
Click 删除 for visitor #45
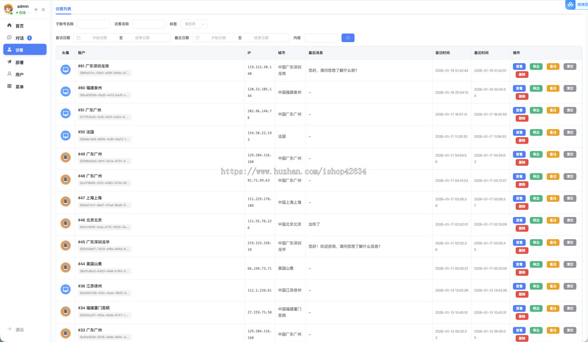pos(522,251)
